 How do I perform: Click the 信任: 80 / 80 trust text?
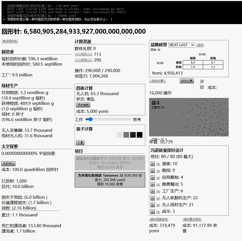click(x=172, y=157)
